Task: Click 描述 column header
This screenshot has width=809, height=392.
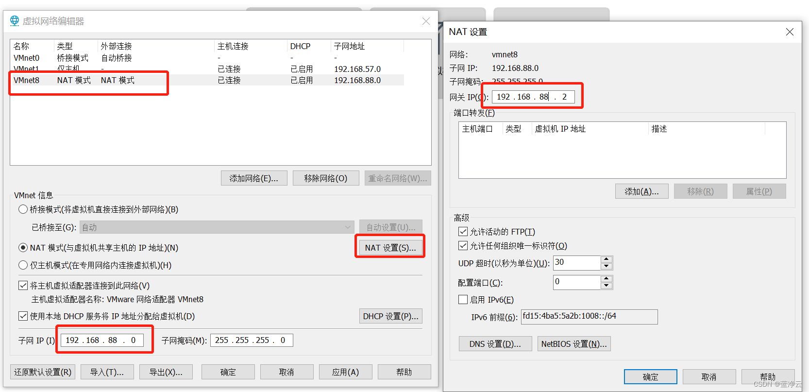Action: [707, 129]
